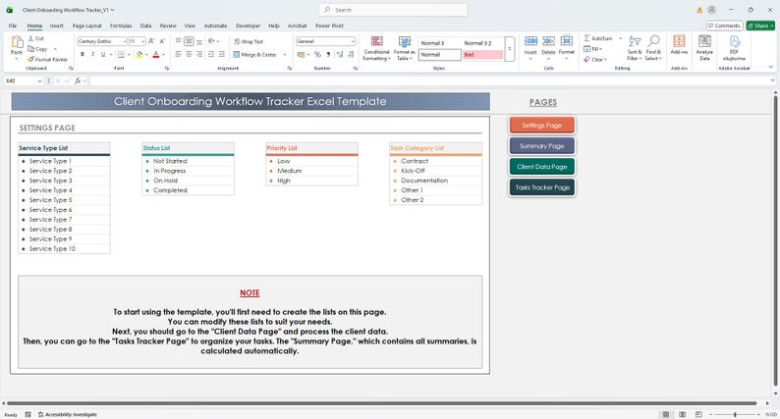Expand the Merge & Center dropdown arrow
The width and height of the screenshot is (780, 419).
(x=285, y=55)
